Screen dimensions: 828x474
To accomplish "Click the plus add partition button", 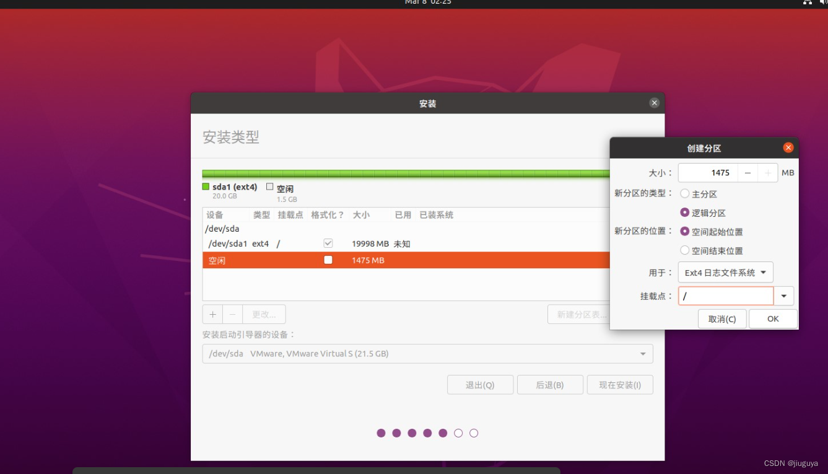I will coord(212,314).
